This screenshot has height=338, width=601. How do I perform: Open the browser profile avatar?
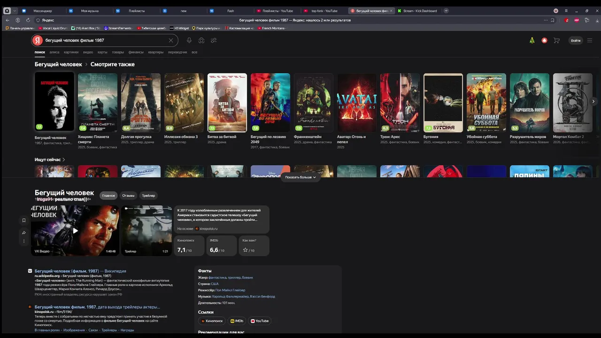tap(556, 11)
